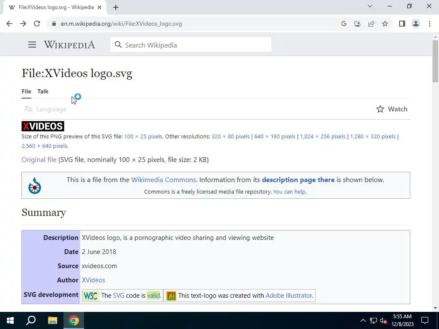View site info via the lock icon
Viewport: 439px width, 329px height.
54,24
